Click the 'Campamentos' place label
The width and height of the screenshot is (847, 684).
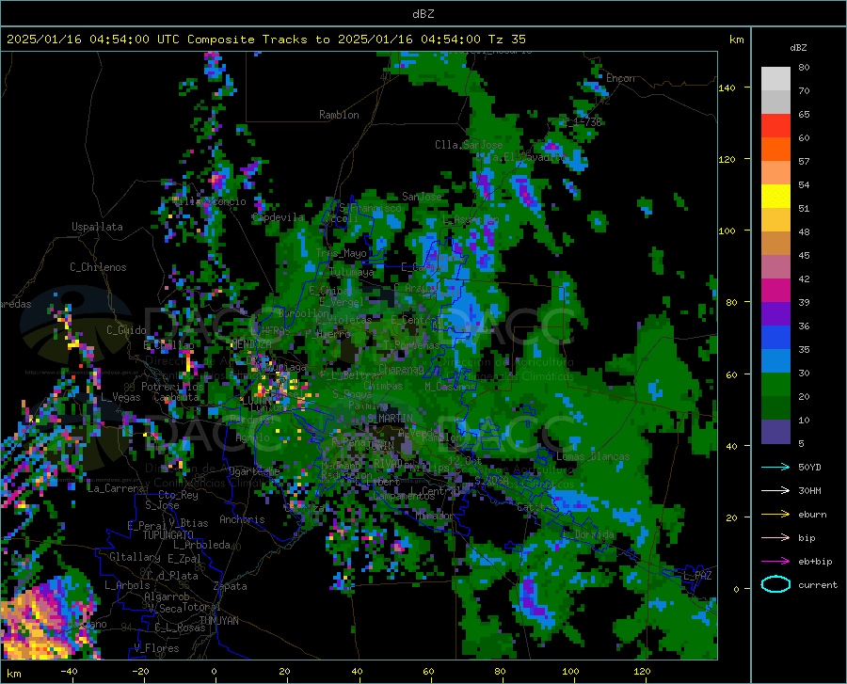click(x=403, y=496)
